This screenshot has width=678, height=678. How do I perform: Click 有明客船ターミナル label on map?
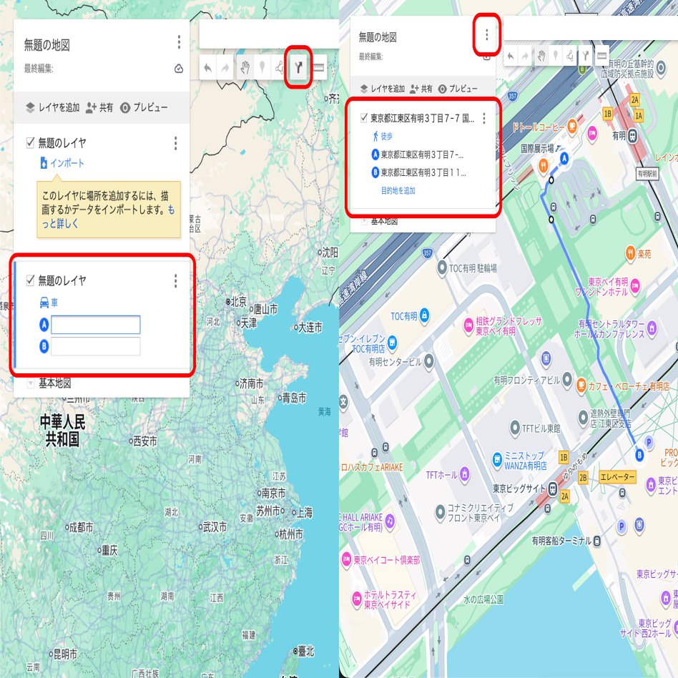pos(561,541)
